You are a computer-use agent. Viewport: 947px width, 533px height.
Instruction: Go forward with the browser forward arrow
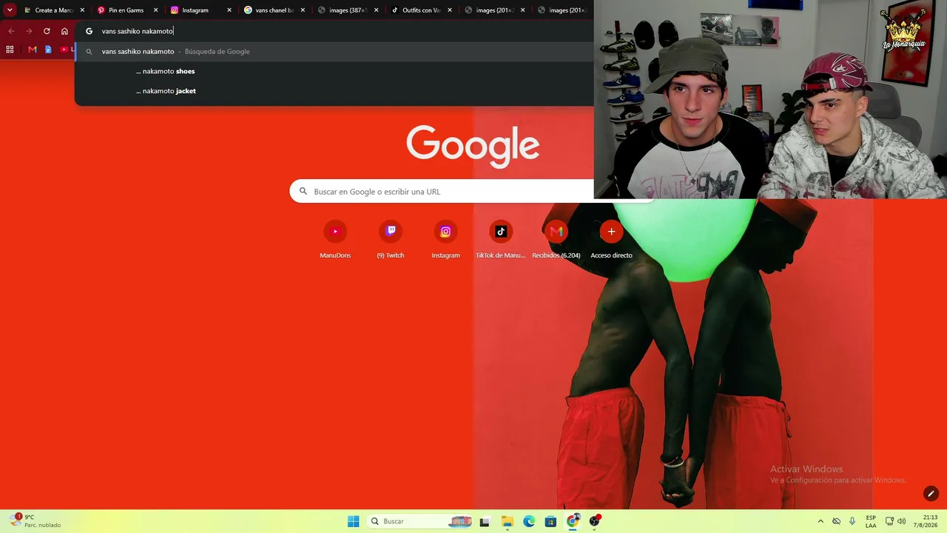[29, 31]
